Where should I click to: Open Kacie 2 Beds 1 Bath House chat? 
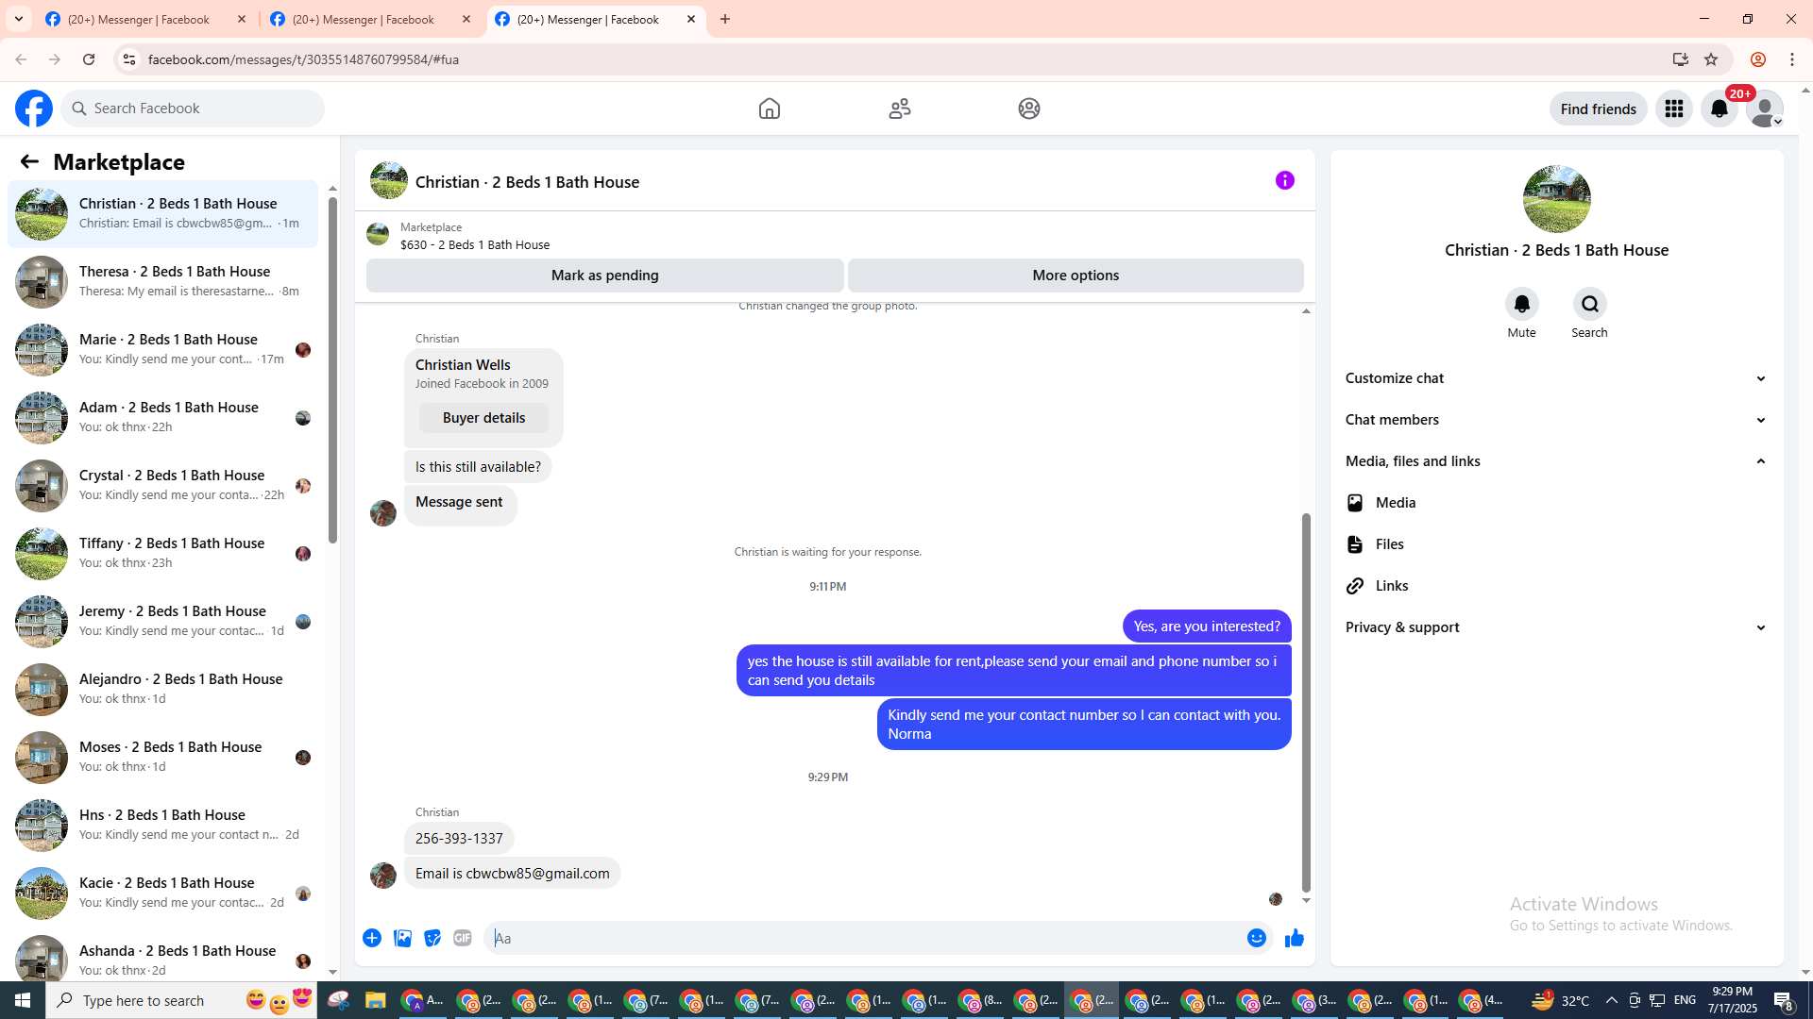pyautogui.click(x=163, y=894)
